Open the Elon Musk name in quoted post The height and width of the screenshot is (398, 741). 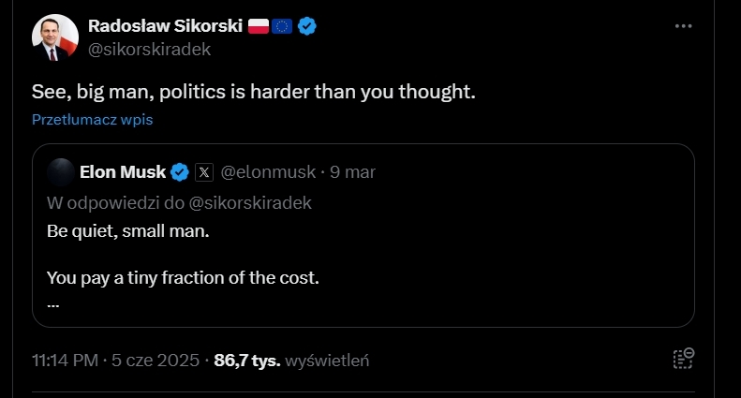click(x=123, y=172)
